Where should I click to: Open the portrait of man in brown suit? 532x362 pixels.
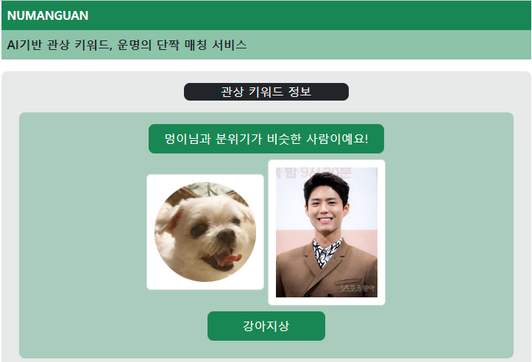pyautogui.click(x=327, y=232)
